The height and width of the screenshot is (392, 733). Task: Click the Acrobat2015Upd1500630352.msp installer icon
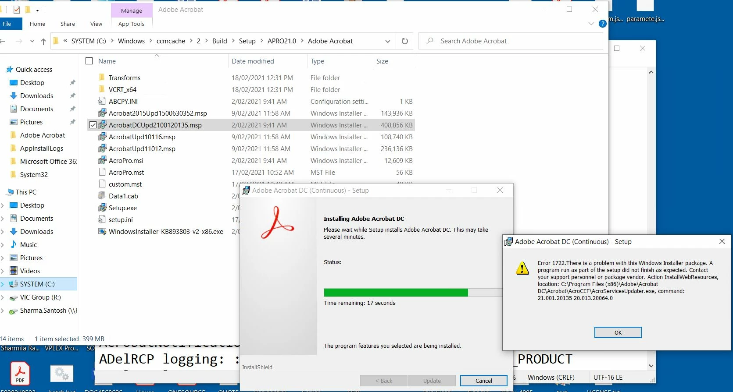pos(102,113)
